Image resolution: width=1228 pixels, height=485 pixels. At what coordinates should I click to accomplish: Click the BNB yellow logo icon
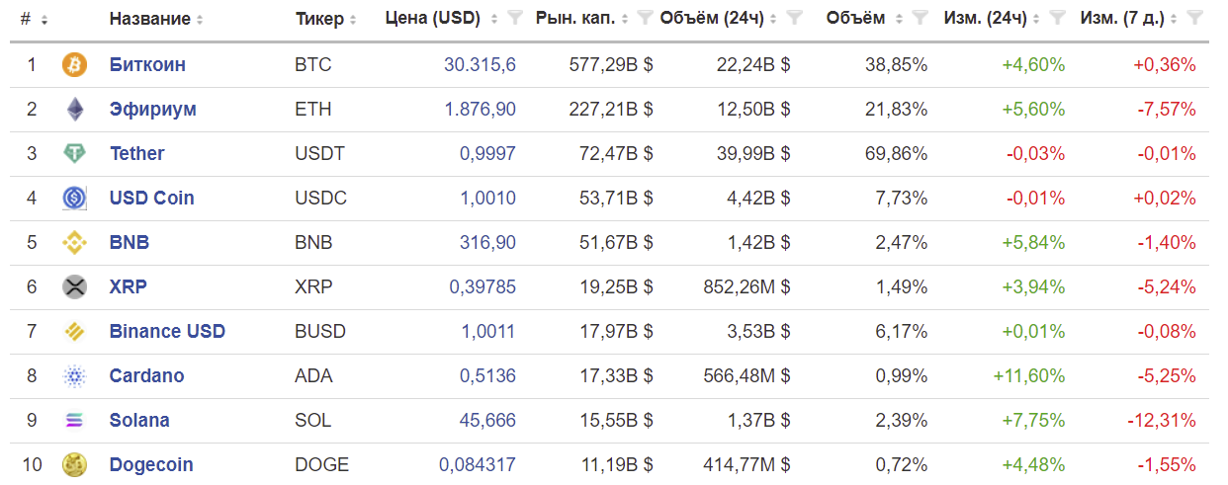click(x=75, y=243)
